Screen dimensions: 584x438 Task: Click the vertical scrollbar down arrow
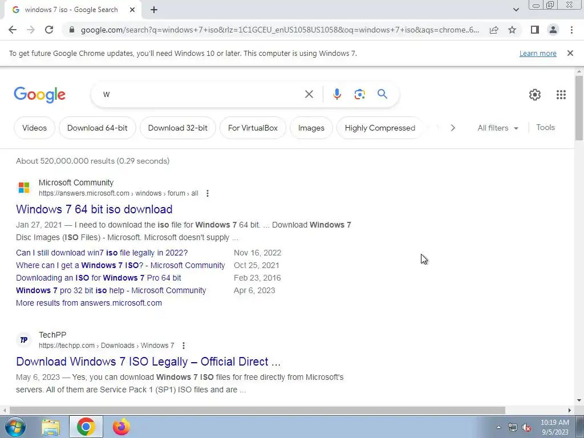pyautogui.click(x=579, y=401)
